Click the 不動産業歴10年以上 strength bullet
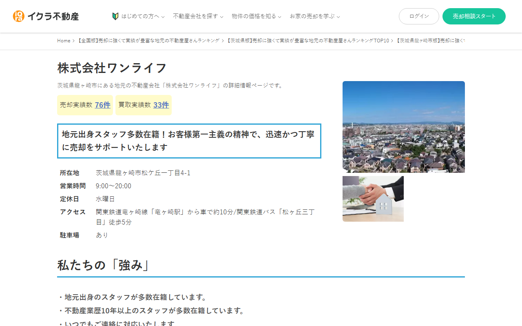Viewport: 522px width, 326px height. [x=152, y=311]
